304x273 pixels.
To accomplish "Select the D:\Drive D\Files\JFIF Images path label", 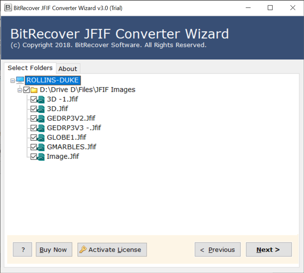I will point(87,90).
